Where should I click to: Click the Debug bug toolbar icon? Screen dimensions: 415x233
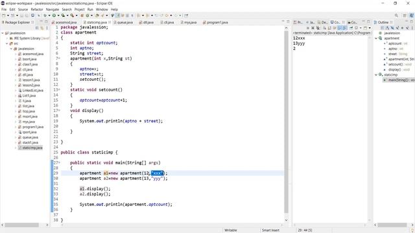click(45, 16)
